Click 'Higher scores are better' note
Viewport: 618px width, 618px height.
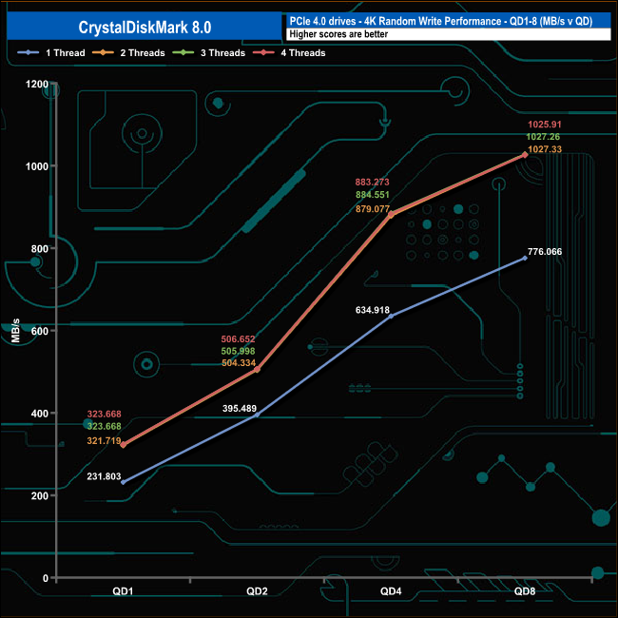coord(338,34)
